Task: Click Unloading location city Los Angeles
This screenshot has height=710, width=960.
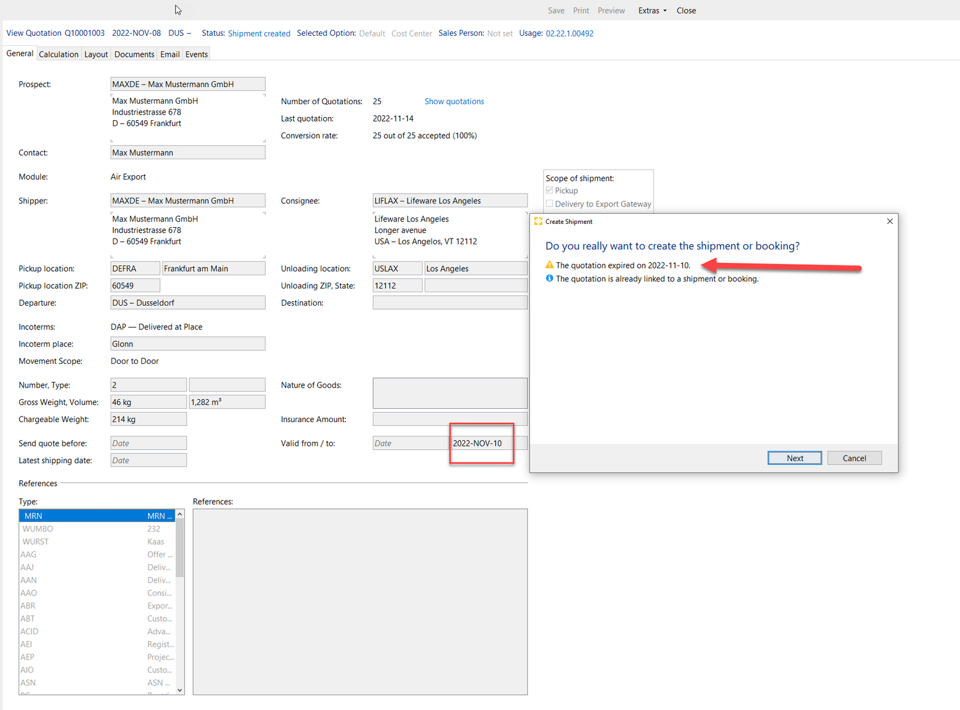Action: coord(476,269)
